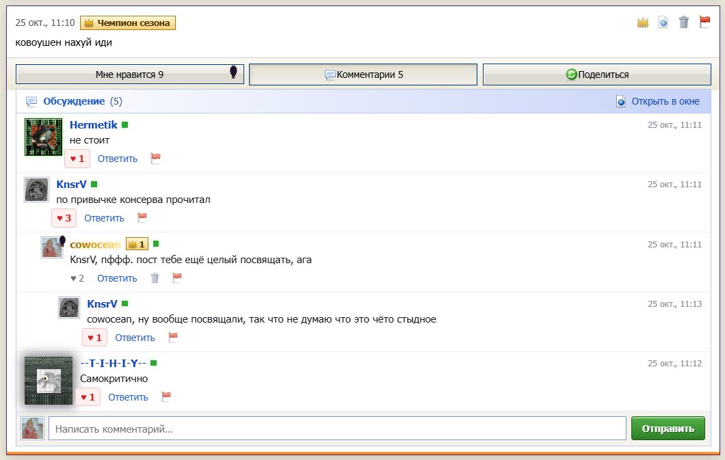Screen dimensions: 725x460
Task: Like Hermetik's comment with the heart
Action: point(77,159)
